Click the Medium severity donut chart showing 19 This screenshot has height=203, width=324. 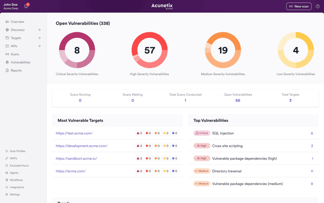point(223,50)
